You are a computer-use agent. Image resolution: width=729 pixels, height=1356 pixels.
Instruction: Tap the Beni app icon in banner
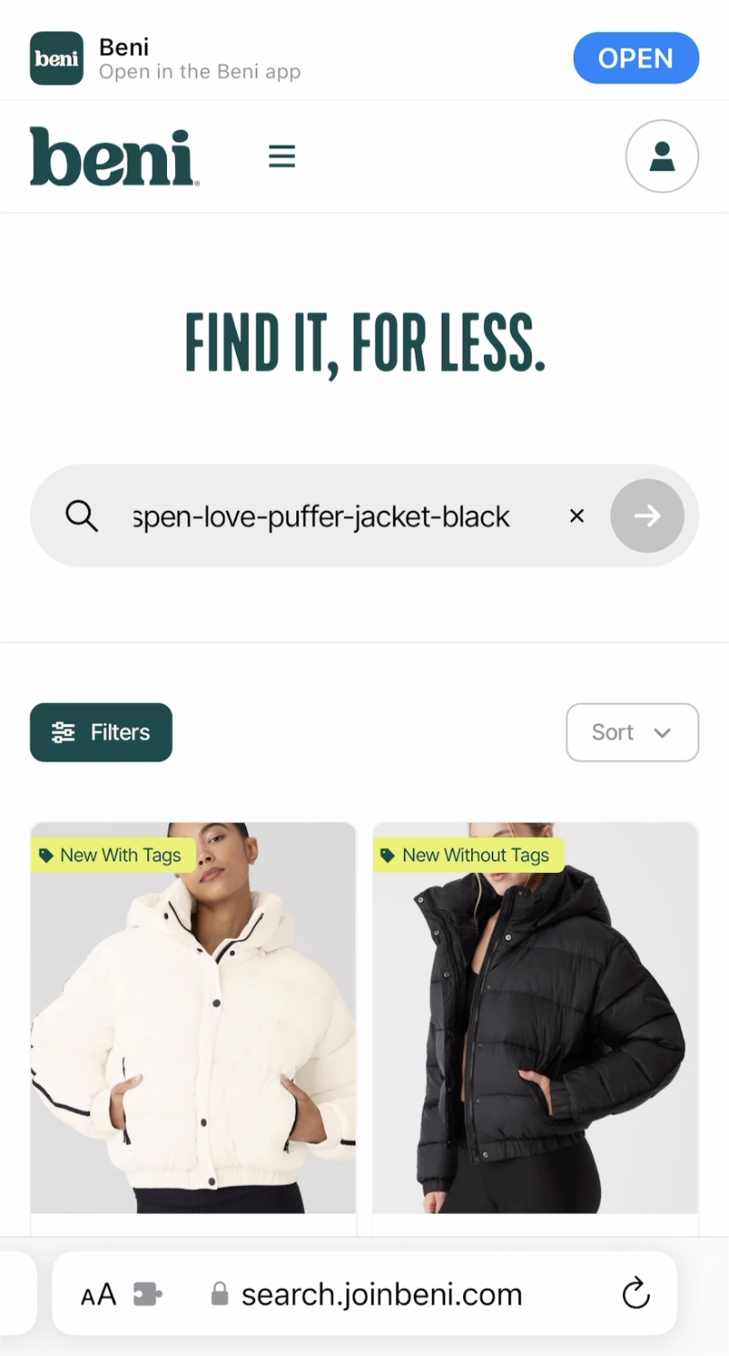pos(57,58)
